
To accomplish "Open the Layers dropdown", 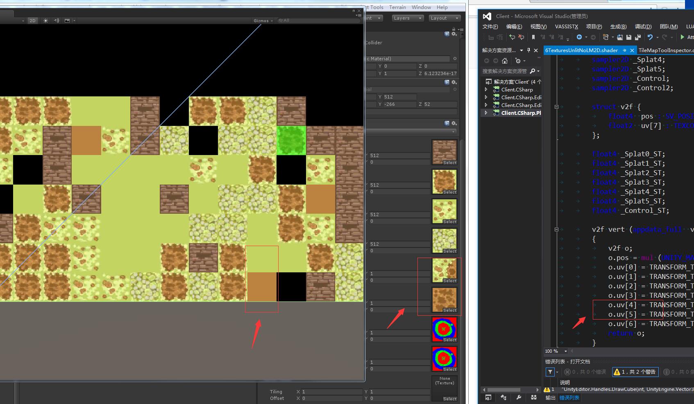I will pos(407,18).
